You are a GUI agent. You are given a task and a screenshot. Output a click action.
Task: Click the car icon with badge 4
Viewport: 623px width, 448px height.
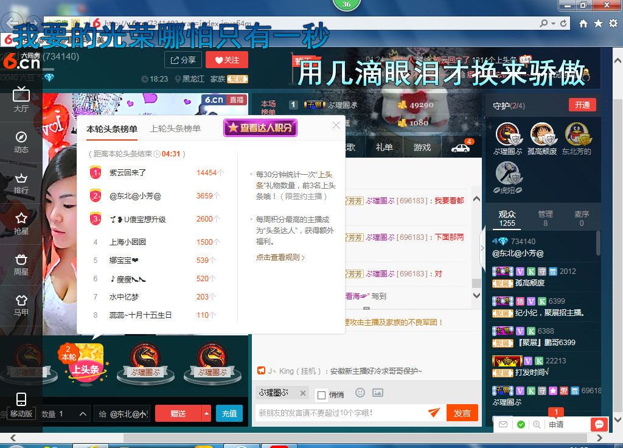(461, 147)
